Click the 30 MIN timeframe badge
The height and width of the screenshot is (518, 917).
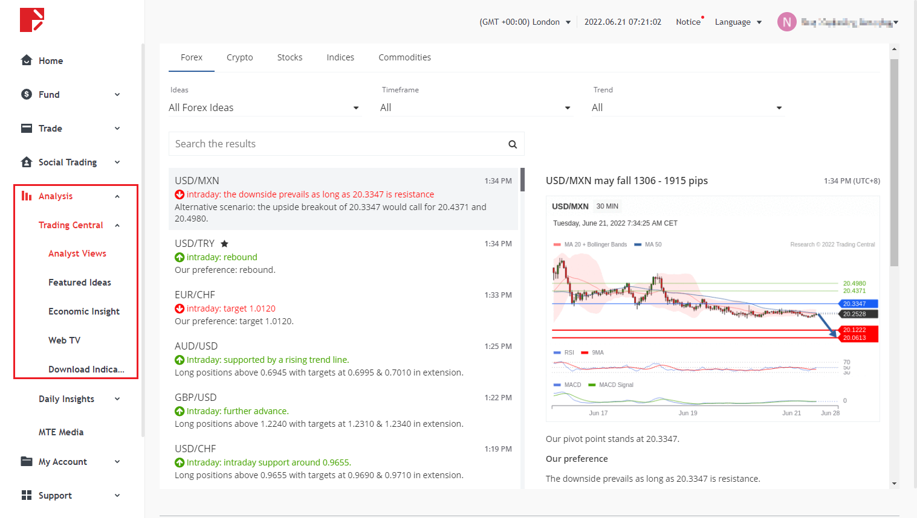[607, 206]
